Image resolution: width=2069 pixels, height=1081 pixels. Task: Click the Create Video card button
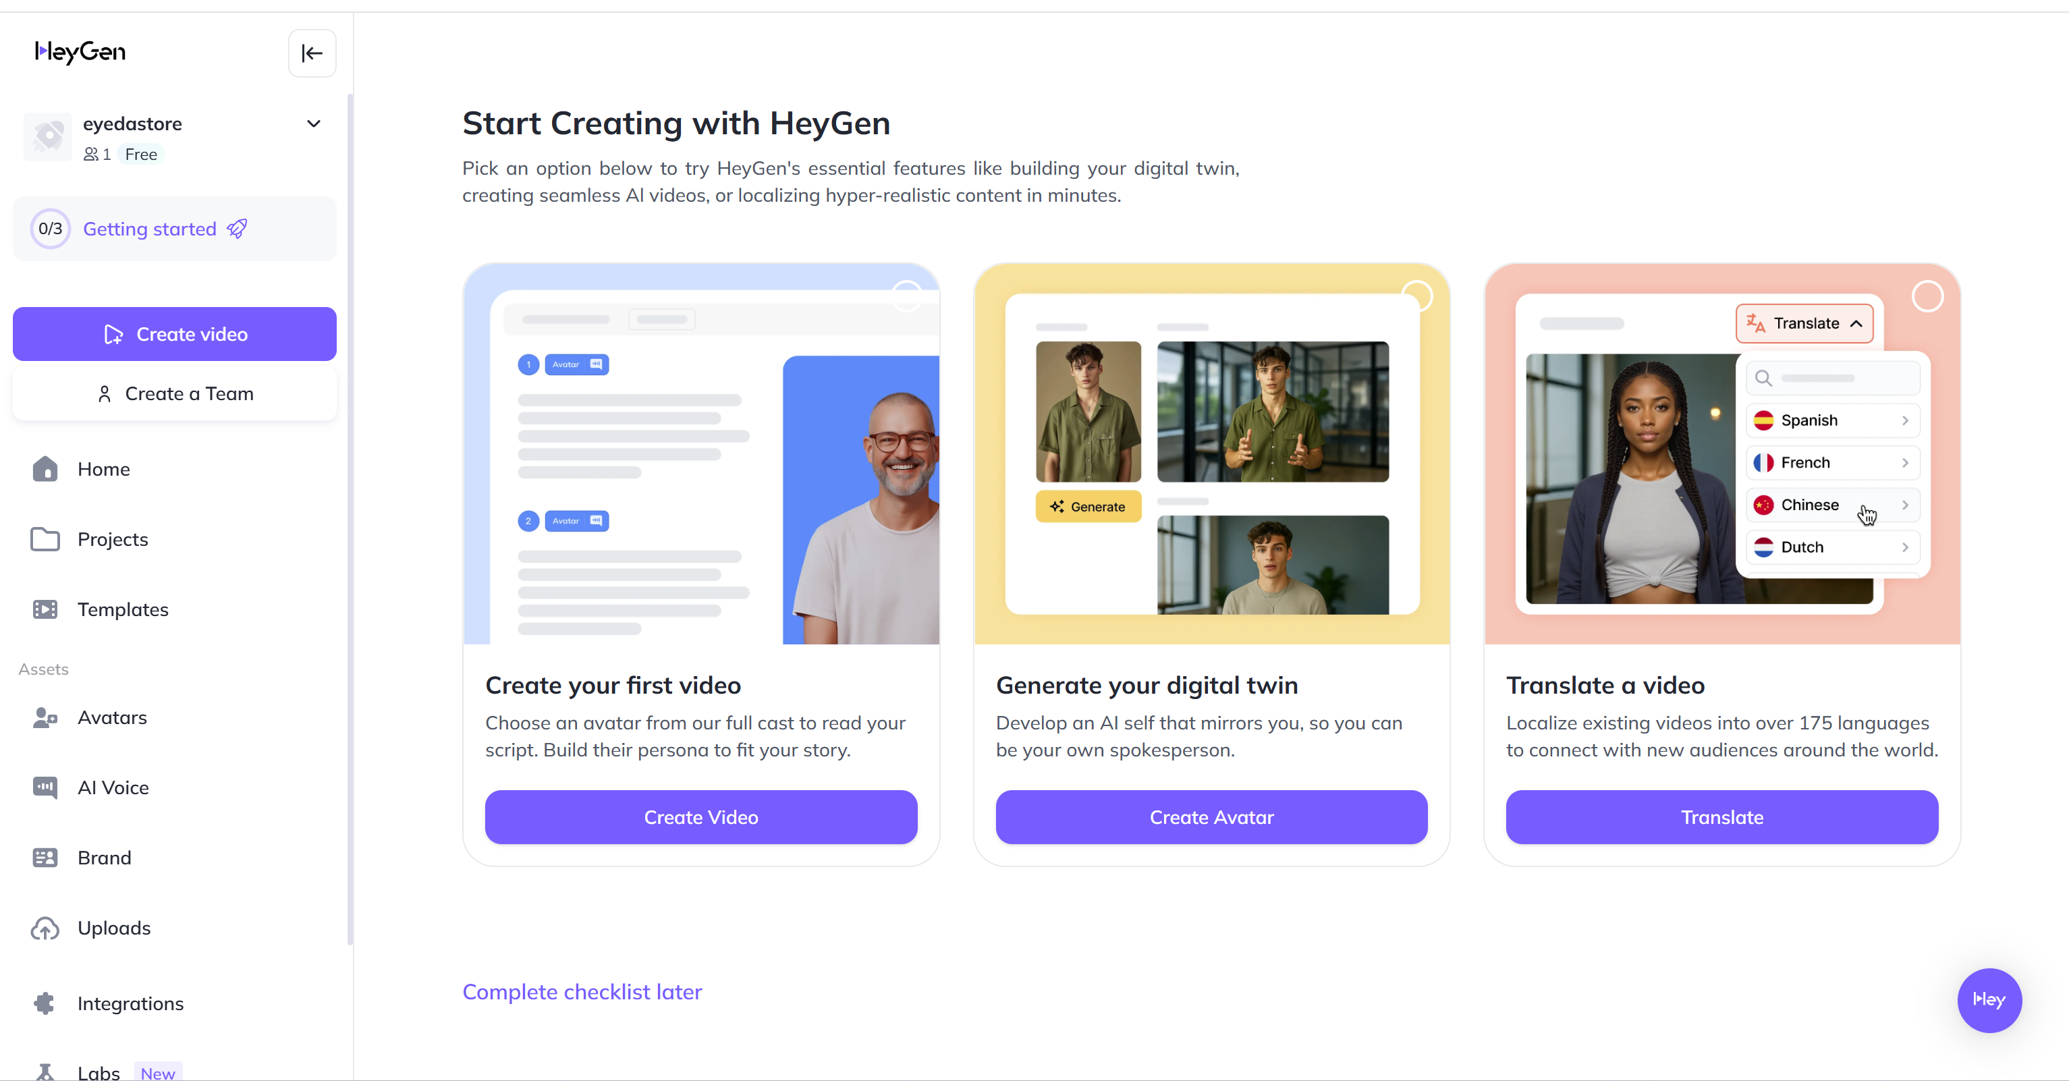pos(700,816)
